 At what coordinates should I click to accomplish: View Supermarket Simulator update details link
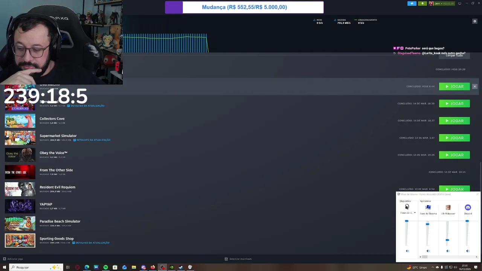92,140
